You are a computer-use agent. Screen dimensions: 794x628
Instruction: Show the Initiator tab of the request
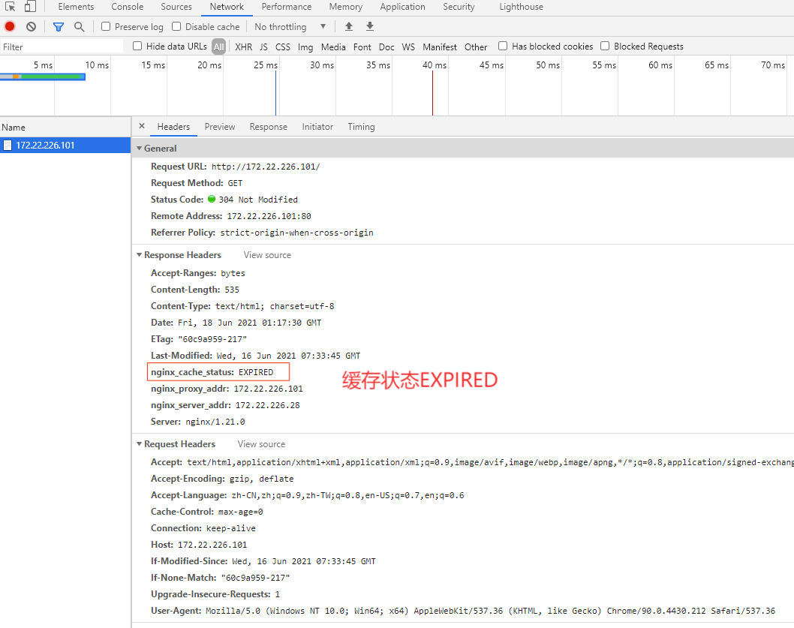tap(317, 127)
